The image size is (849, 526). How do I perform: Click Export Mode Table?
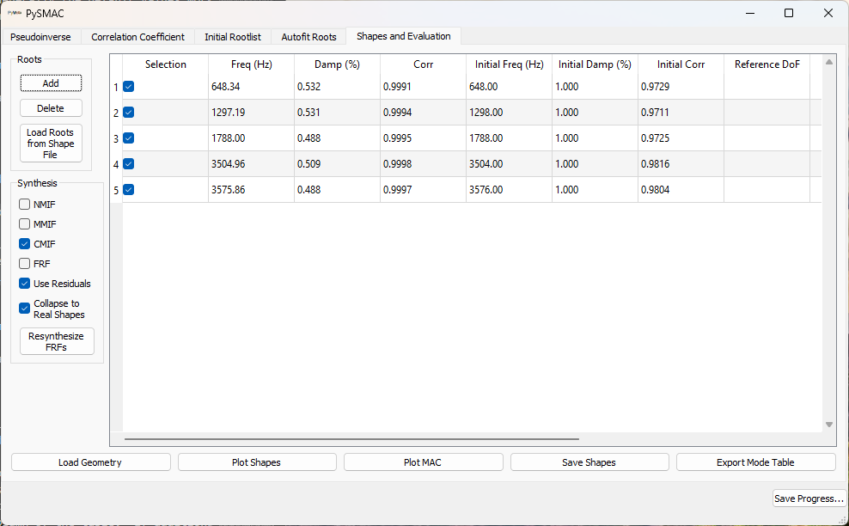click(x=755, y=462)
